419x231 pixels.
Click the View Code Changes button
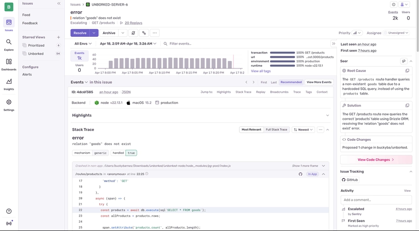tap(376, 160)
